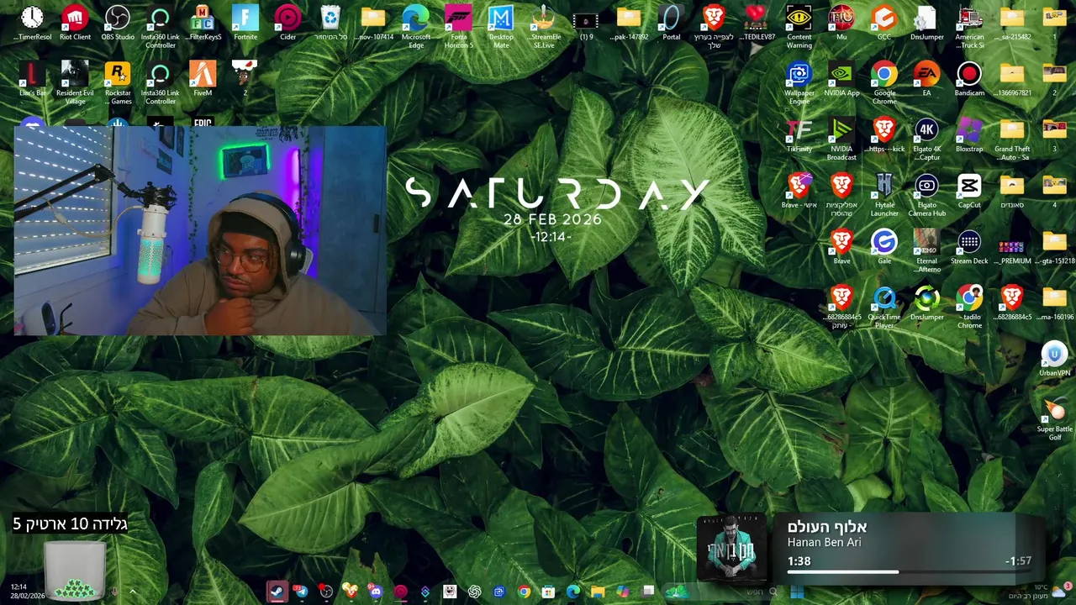Open the Bandicam recorder shortcut
This screenshot has width=1076, height=605.
(x=969, y=79)
